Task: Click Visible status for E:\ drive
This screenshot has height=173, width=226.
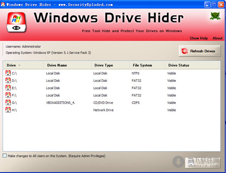Action: click(x=171, y=88)
